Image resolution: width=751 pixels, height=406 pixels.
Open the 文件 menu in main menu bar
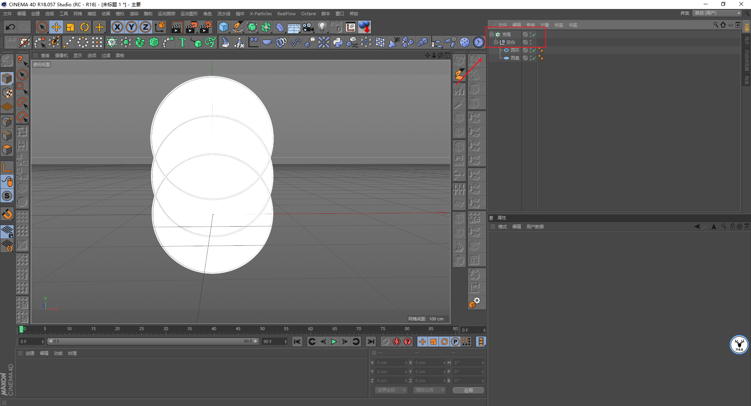click(7, 14)
